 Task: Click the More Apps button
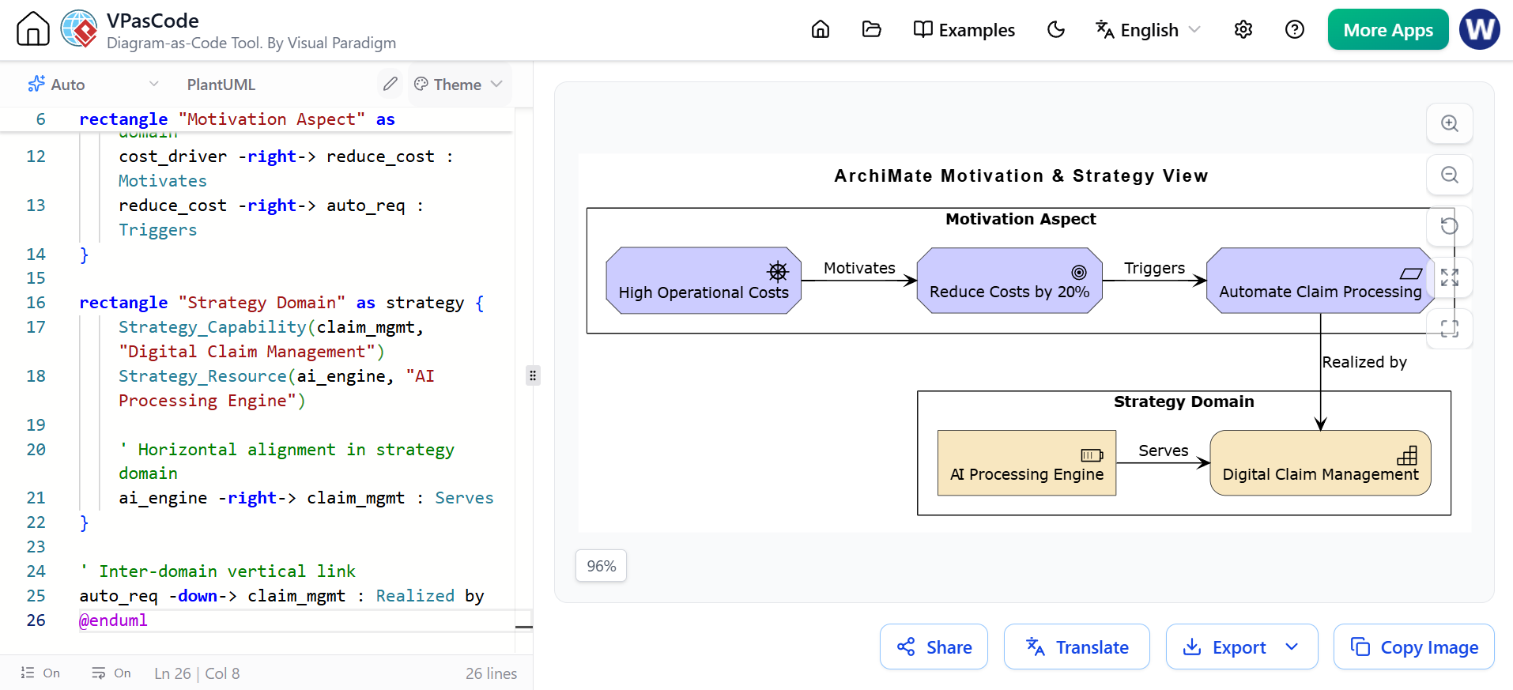(x=1388, y=29)
